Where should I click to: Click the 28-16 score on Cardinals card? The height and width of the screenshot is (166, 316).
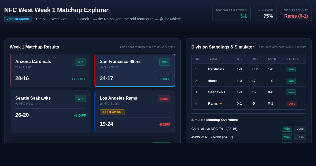22,78
